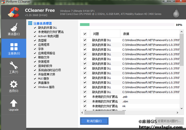Click the vertical scrollbar thumb in results
This screenshot has width=186, height=130.
pos(182,50)
